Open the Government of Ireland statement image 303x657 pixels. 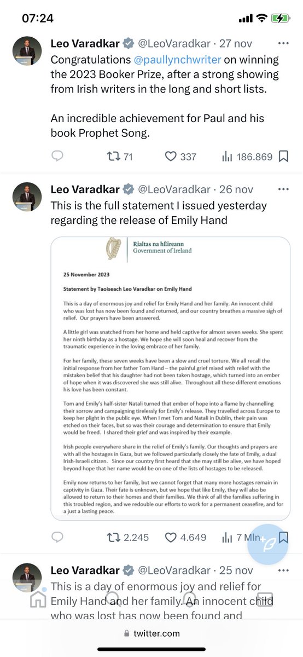(x=170, y=378)
